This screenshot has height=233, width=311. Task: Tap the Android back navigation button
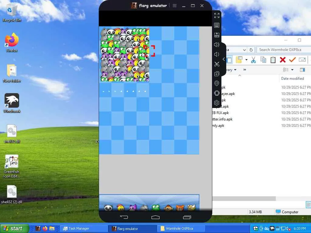click(124, 217)
